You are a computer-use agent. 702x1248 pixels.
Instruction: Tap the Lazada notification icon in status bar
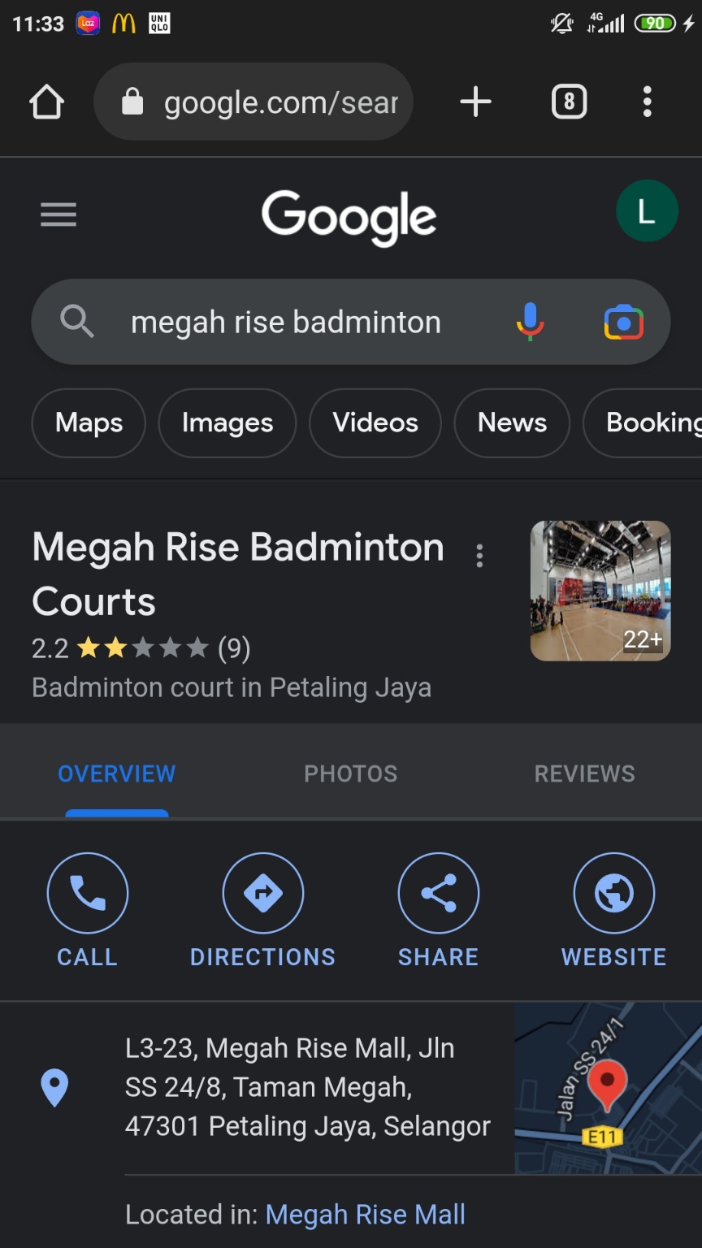click(x=88, y=24)
